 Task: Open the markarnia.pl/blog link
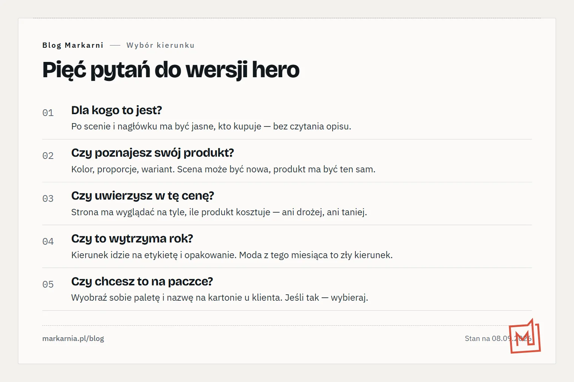(73, 339)
